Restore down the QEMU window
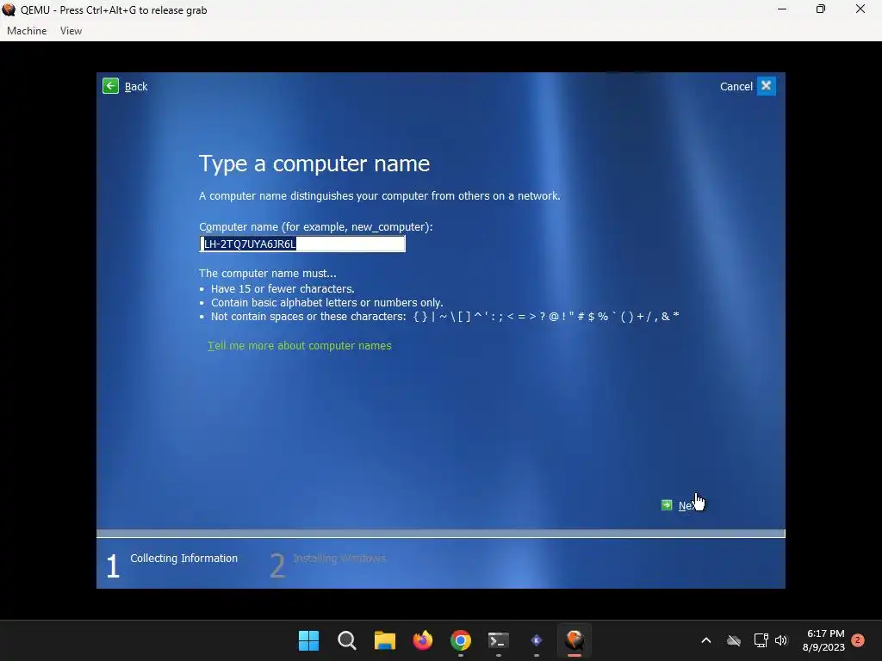Viewport: 882px width, 661px height. click(x=821, y=9)
